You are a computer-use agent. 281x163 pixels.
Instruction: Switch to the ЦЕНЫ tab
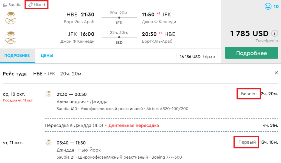tap(47, 56)
